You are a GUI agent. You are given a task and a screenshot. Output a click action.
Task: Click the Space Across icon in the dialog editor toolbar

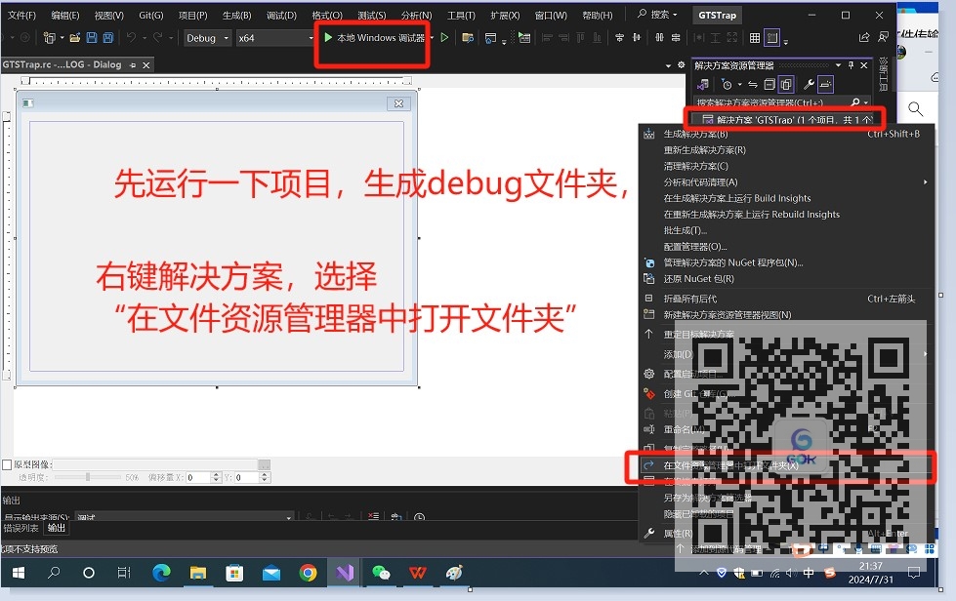click(659, 38)
